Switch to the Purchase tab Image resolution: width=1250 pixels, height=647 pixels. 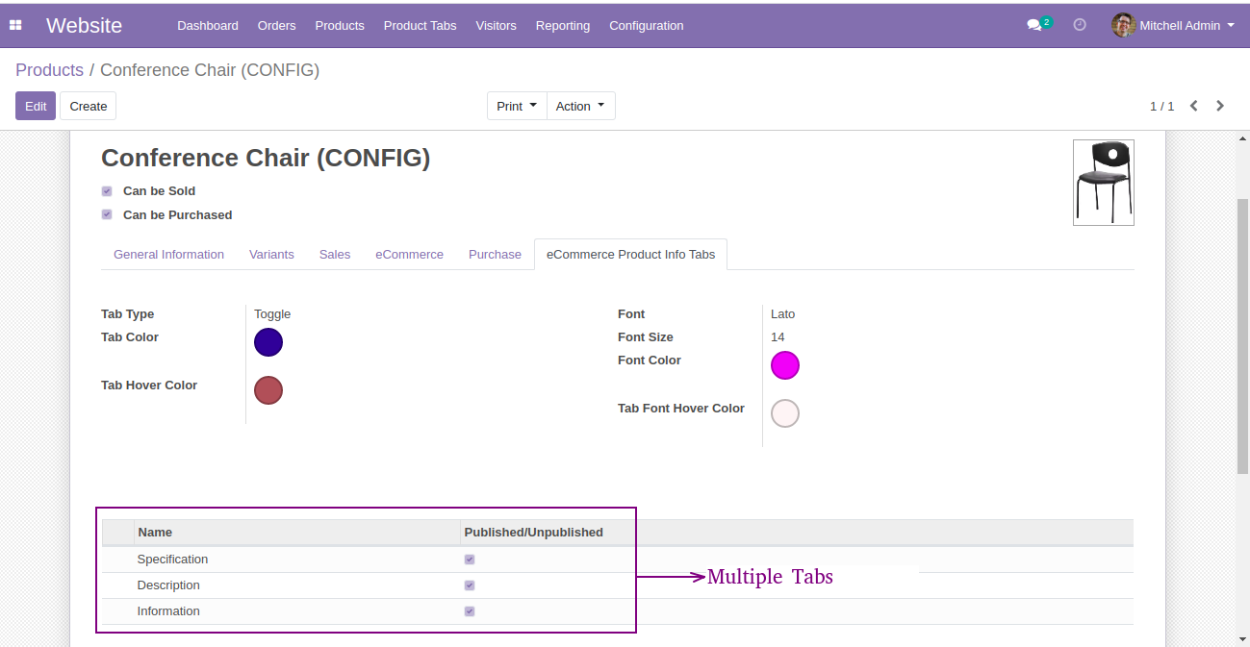tap(495, 255)
